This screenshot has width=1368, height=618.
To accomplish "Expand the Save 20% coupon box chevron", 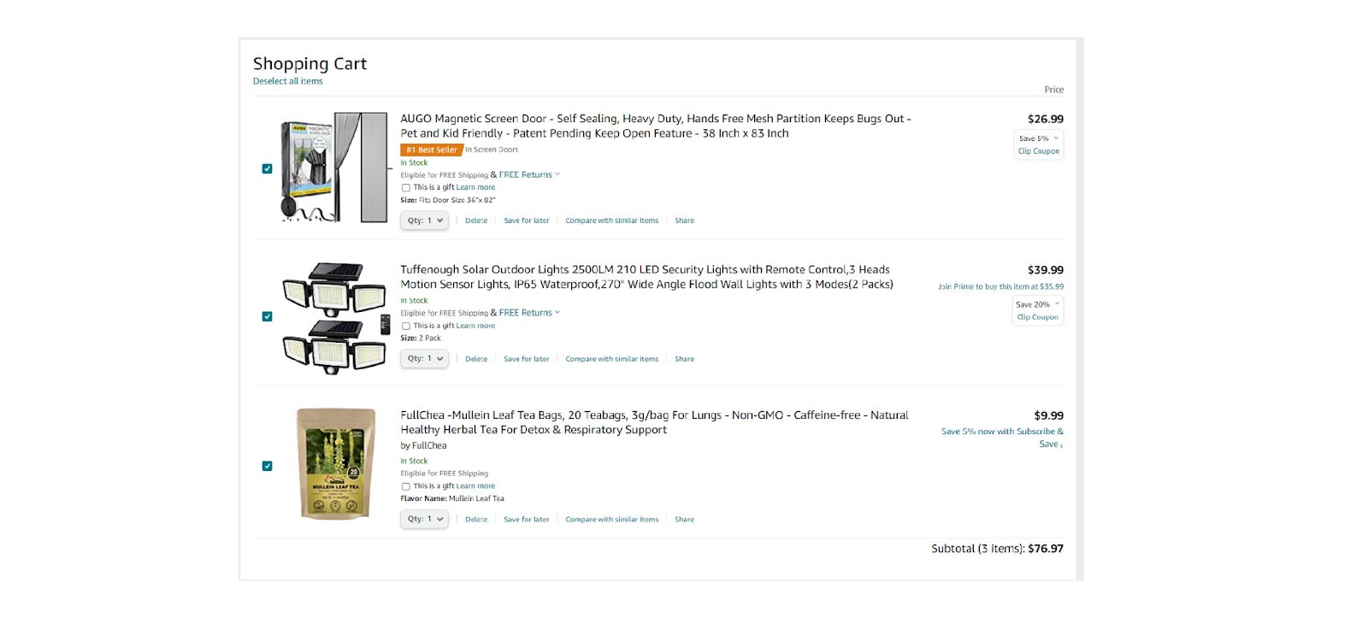I will coord(1057,304).
